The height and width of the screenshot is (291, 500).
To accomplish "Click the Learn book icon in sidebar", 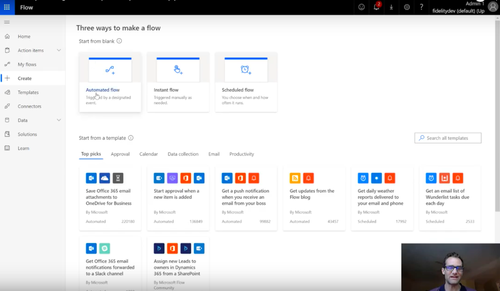I will point(7,148).
